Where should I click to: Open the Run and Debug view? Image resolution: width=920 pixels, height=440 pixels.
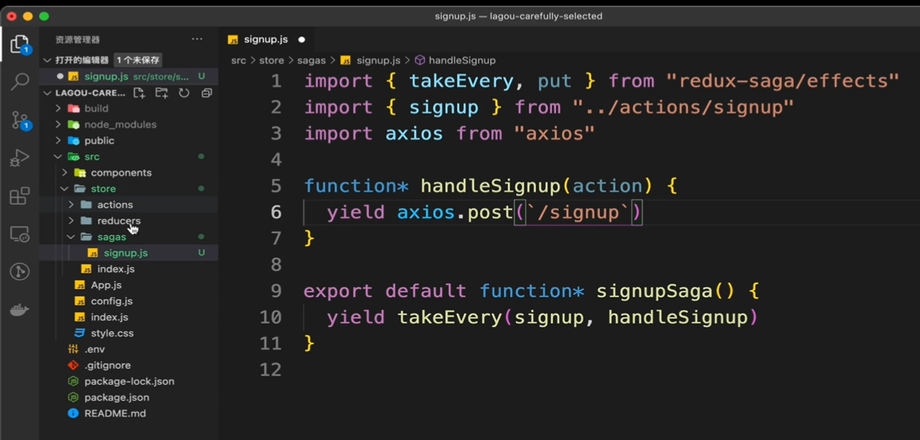click(19, 158)
